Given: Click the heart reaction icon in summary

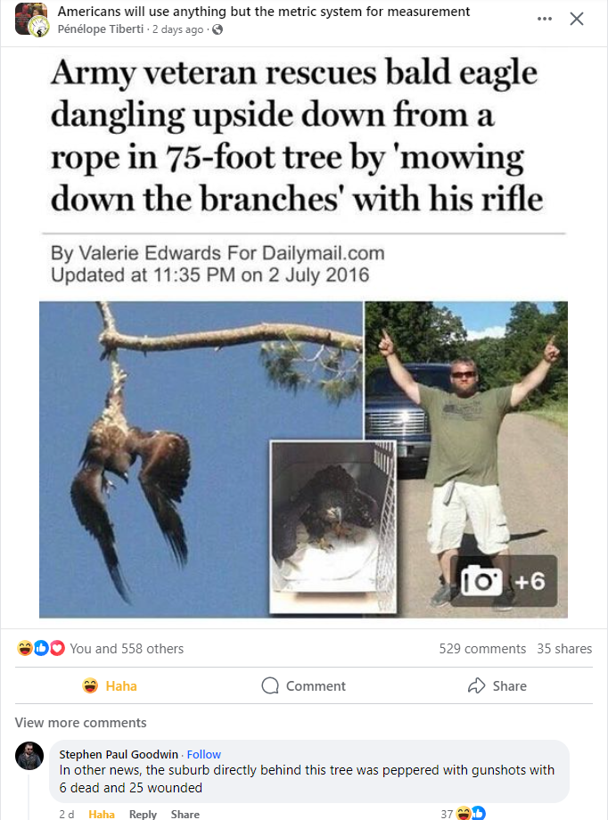Looking at the screenshot, I should (x=57, y=649).
